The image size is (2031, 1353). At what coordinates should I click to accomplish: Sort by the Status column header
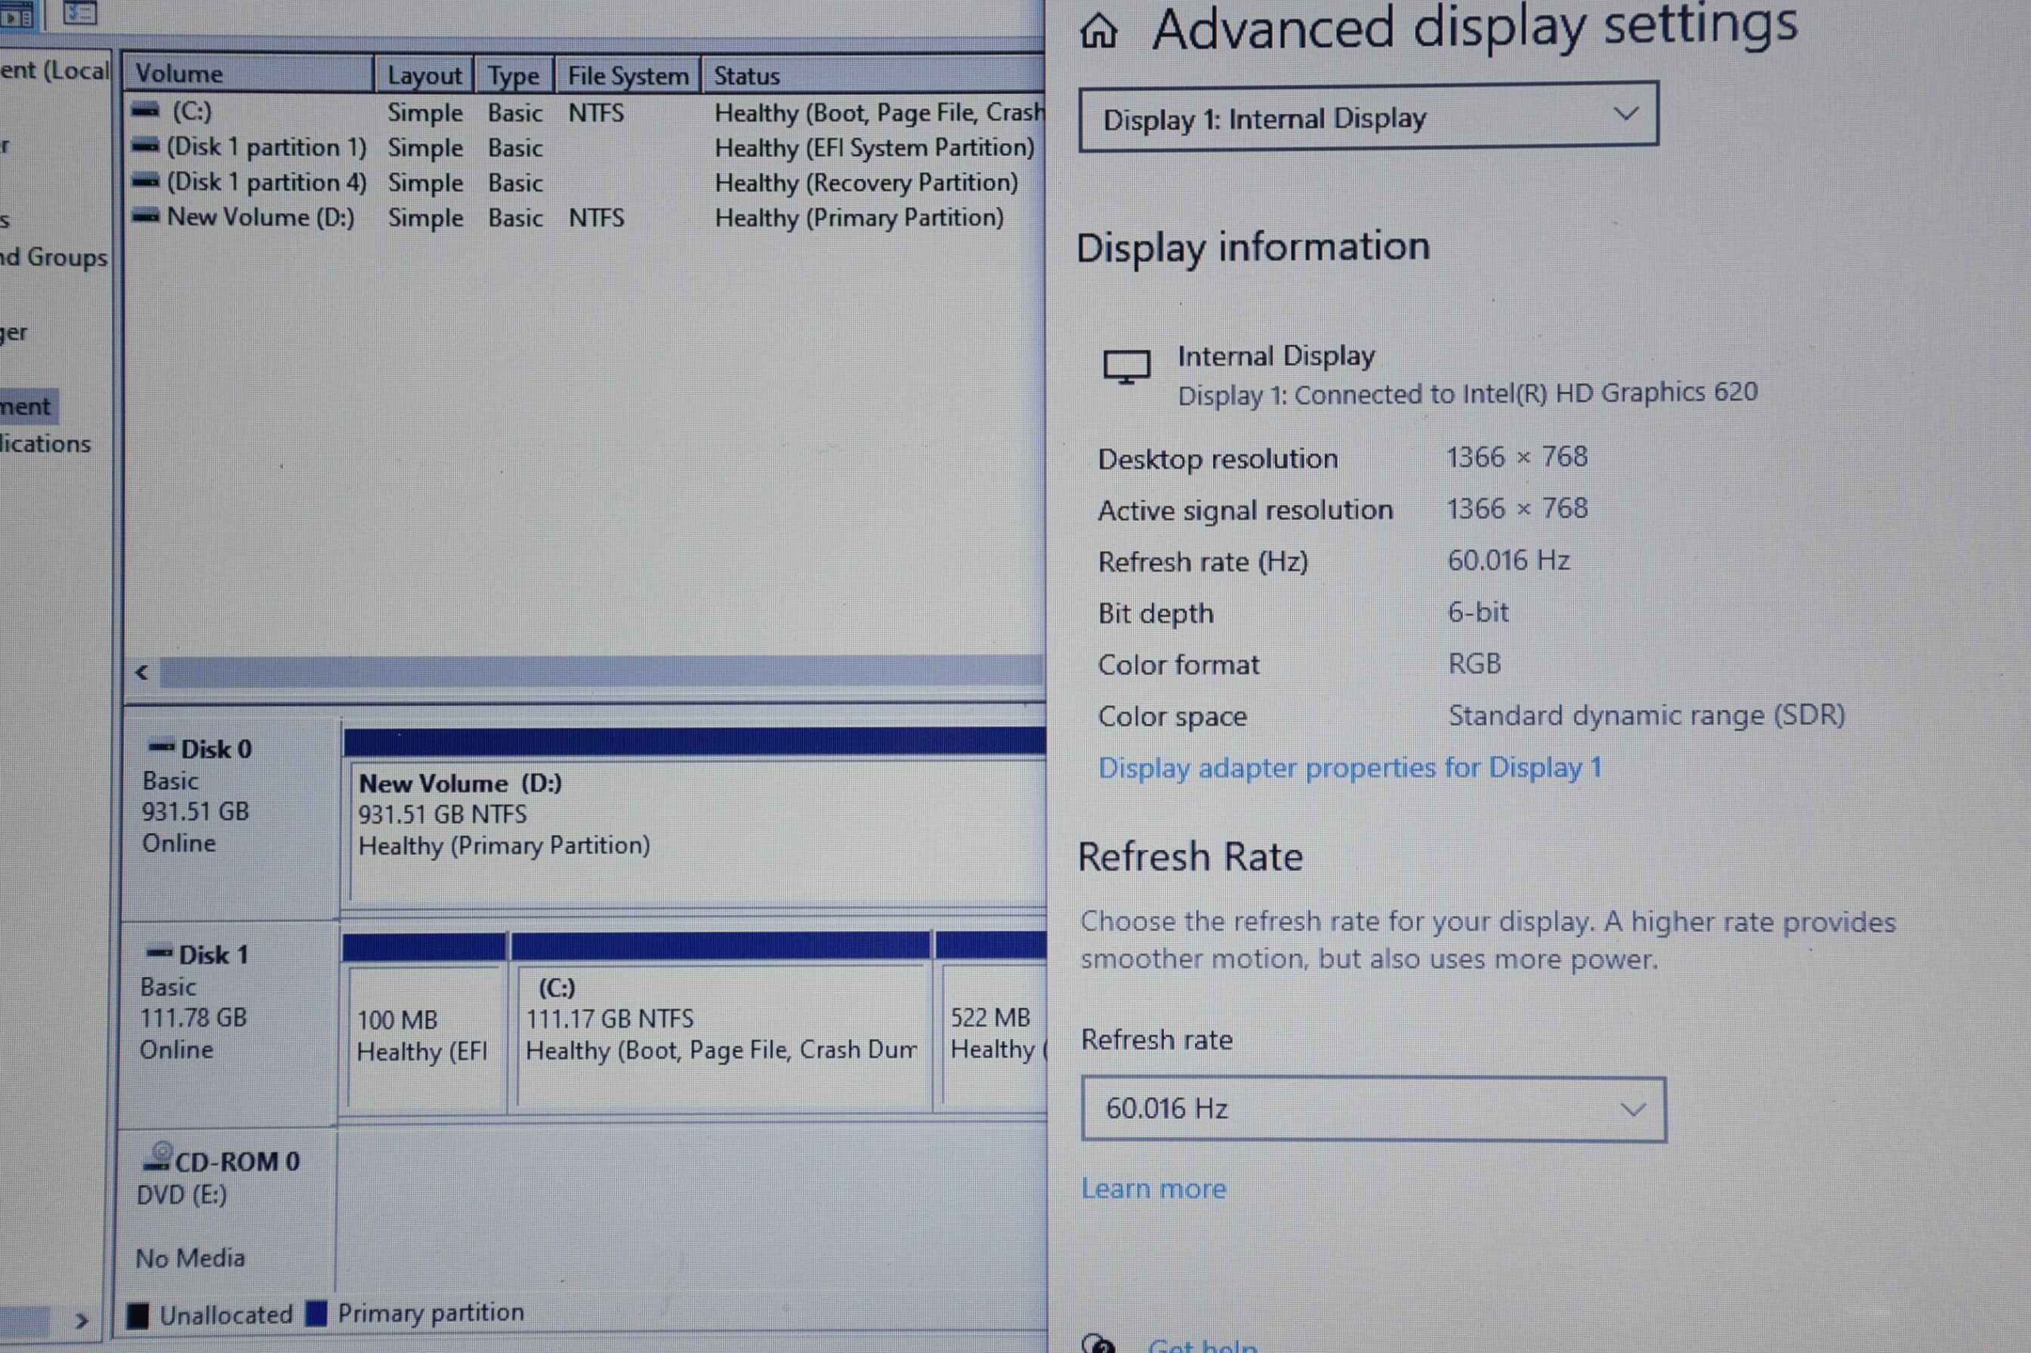click(873, 76)
